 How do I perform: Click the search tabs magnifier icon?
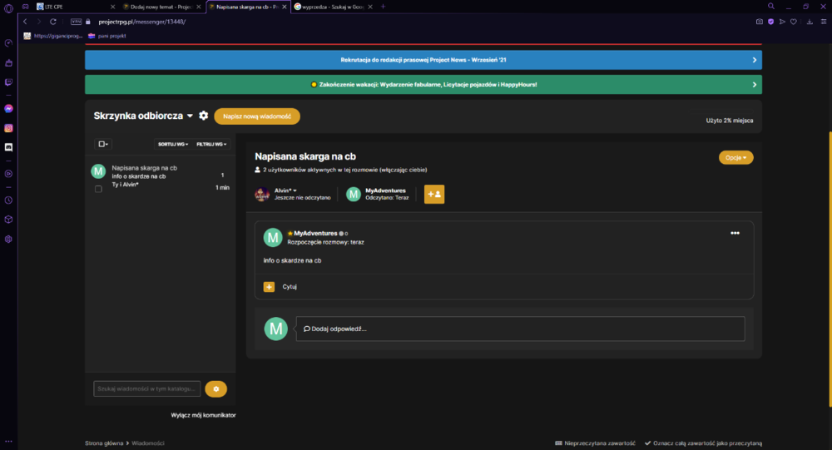(771, 7)
